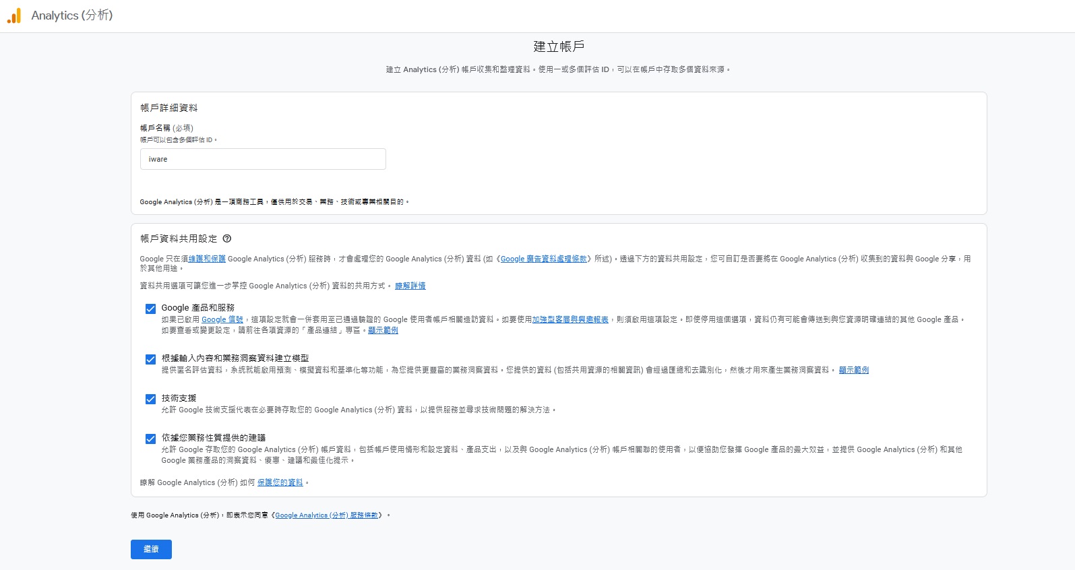Uncheck the Google 產品和服務 checkbox
1075x570 pixels.
(151, 309)
